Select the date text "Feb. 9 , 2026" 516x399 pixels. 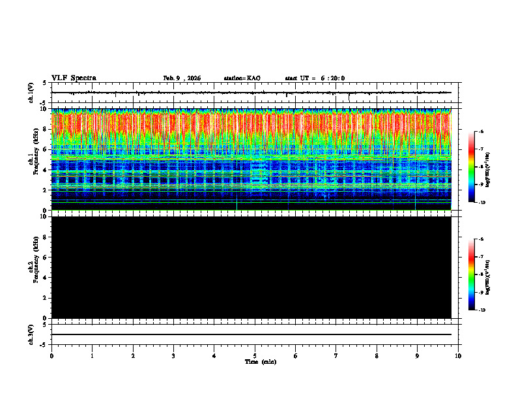pos(182,78)
